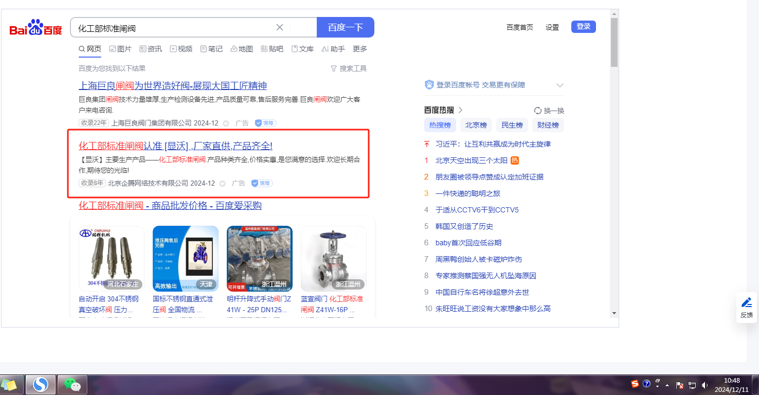This screenshot has height=395, width=759.
Task: Click the 天津 泄压阀 product image
Action: 186,259
